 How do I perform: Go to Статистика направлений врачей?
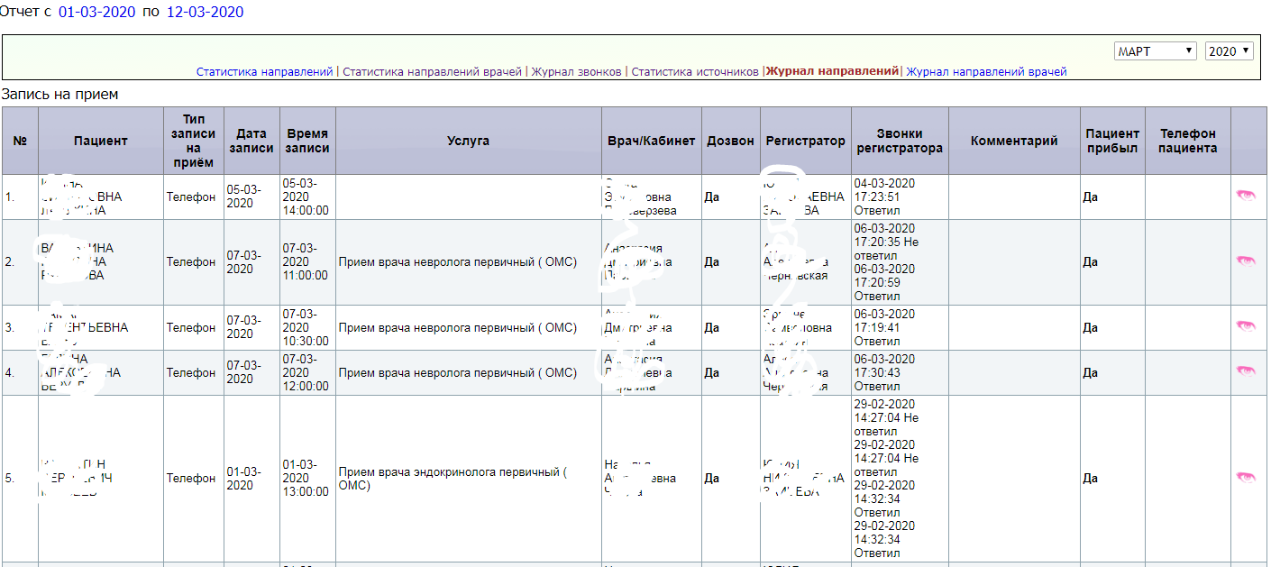pos(432,72)
